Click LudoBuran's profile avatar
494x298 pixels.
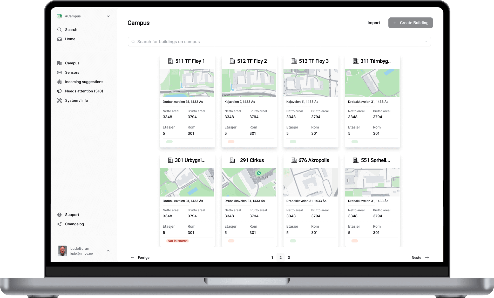click(63, 251)
